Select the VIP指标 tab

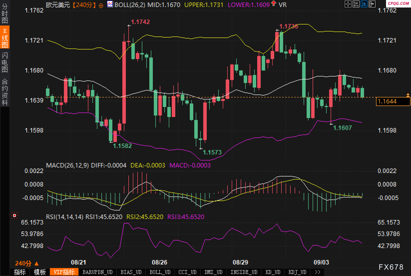pos(64,272)
